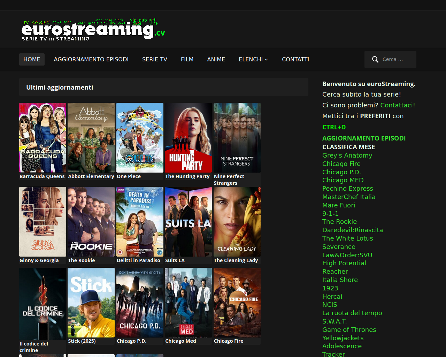Viewport: 446px width, 357px height.
Task: Go to the SERIE TV section
Action: (x=154, y=60)
